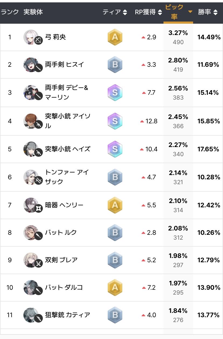Sort the table by 勝率 column
This screenshot has width=223, height=339.
pos(208,12)
